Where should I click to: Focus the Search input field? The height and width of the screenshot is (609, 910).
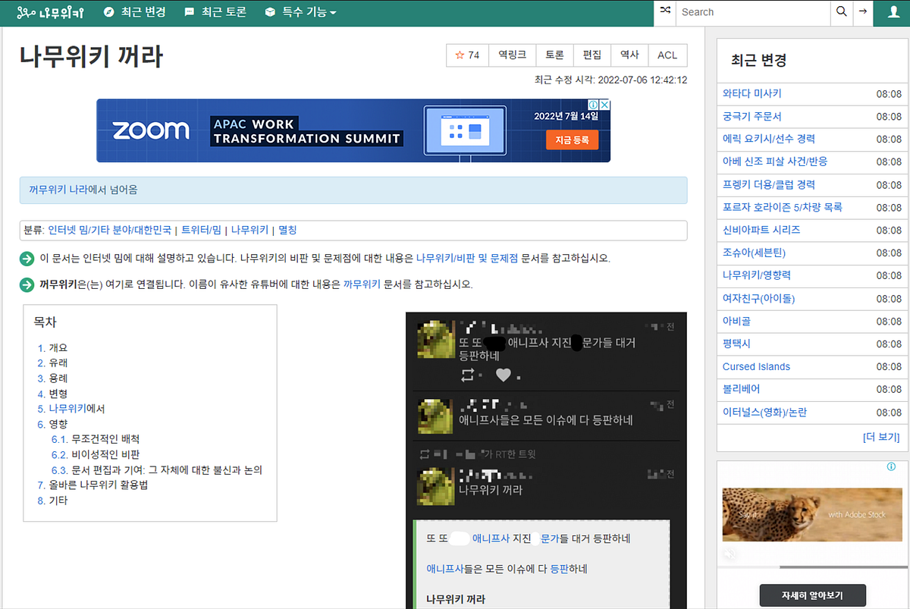753,12
